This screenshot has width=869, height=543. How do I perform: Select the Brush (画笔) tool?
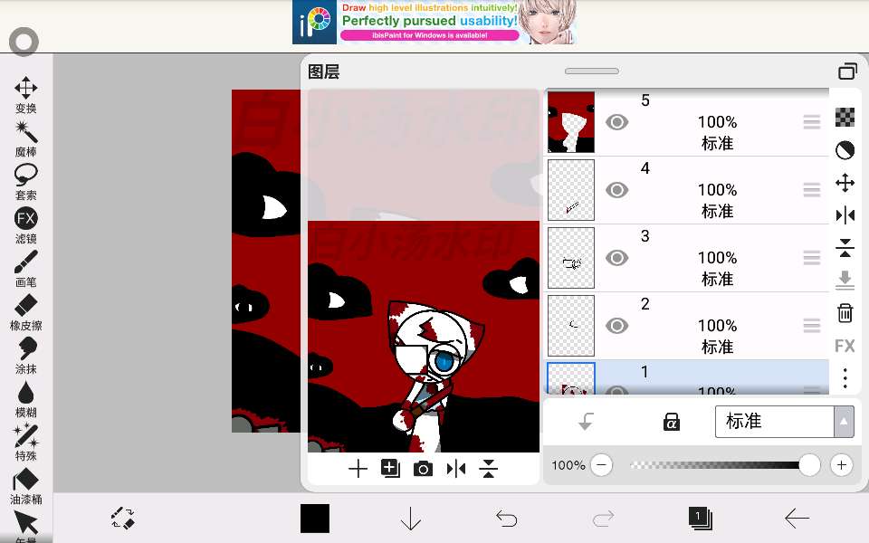25,269
